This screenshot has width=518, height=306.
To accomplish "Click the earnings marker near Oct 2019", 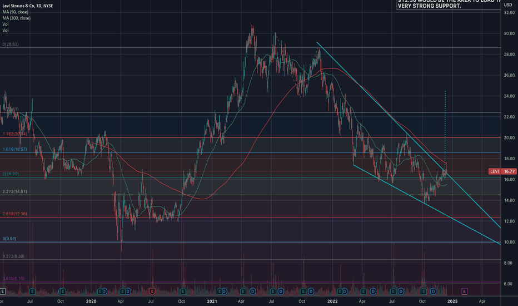I will coord(62,292).
